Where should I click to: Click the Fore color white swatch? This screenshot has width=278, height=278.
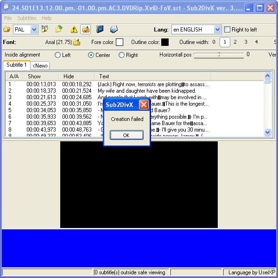pyautogui.click(x=120, y=42)
